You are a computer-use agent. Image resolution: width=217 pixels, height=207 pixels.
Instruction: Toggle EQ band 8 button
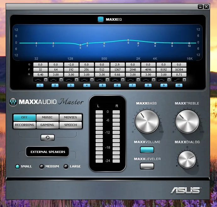(x=148, y=85)
